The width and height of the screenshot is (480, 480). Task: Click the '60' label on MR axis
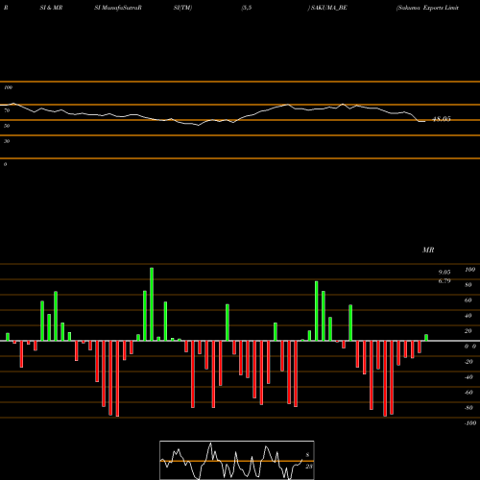pyautogui.click(x=468, y=300)
